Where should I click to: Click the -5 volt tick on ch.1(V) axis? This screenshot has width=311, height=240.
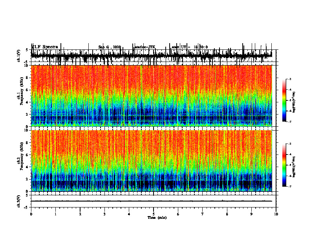pos(26,62)
